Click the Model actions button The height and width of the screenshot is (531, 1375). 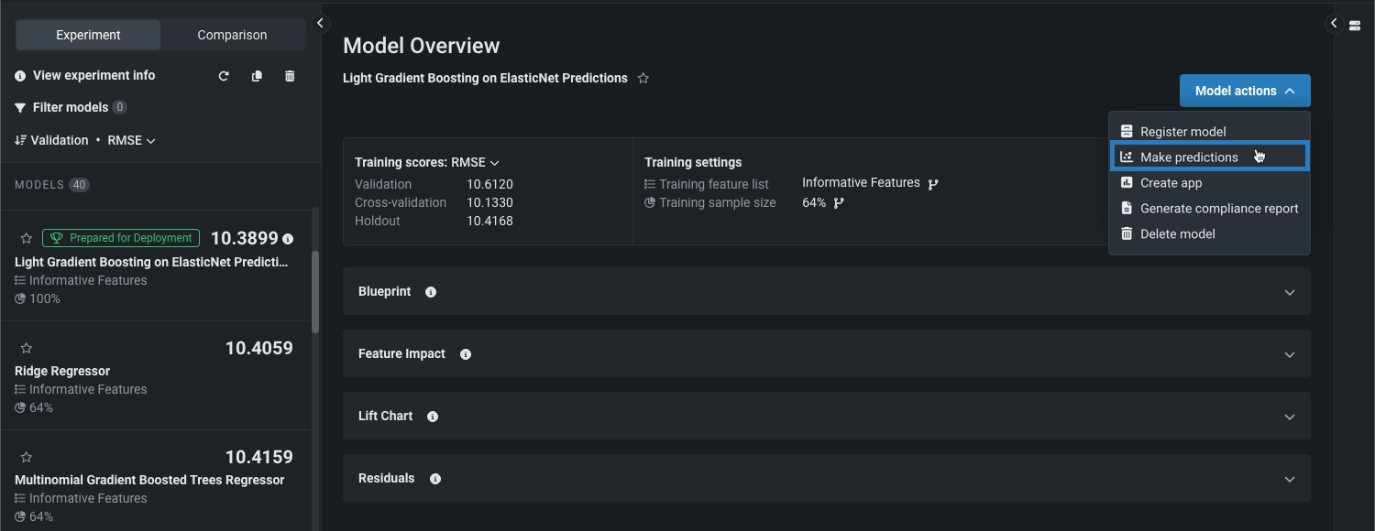pyautogui.click(x=1244, y=91)
